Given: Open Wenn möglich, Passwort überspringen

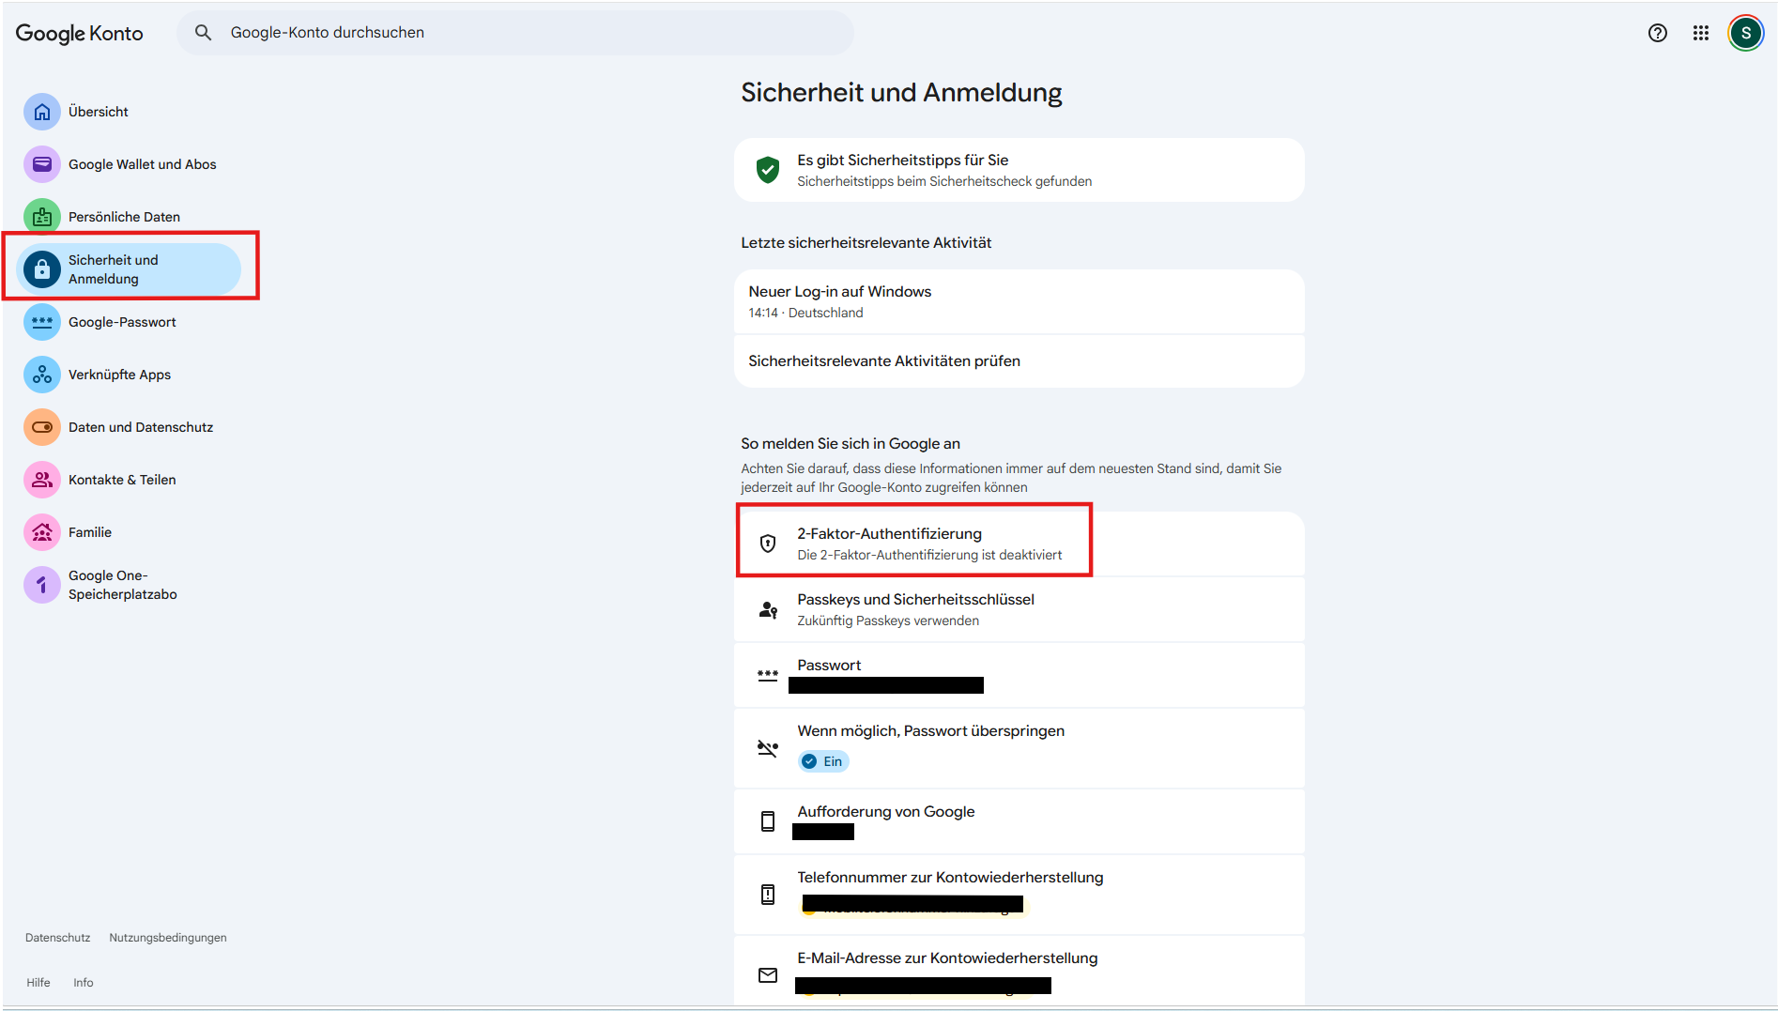Looking at the screenshot, I should tap(1019, 748).
